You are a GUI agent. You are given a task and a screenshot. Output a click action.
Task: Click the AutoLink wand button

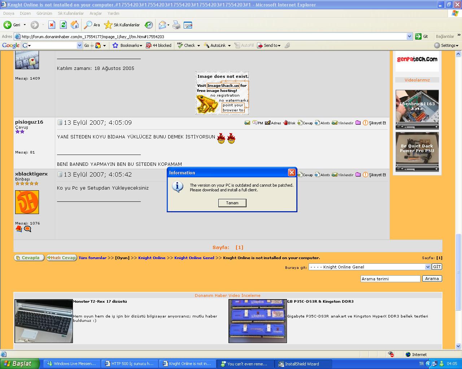215,45
